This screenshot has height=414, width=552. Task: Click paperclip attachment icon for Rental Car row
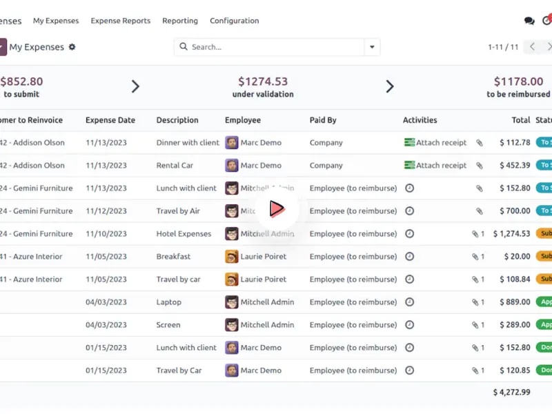coord(480,166)
